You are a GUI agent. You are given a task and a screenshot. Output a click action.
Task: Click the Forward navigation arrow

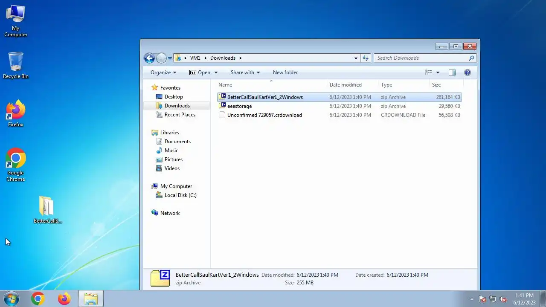tap(161, 58)
